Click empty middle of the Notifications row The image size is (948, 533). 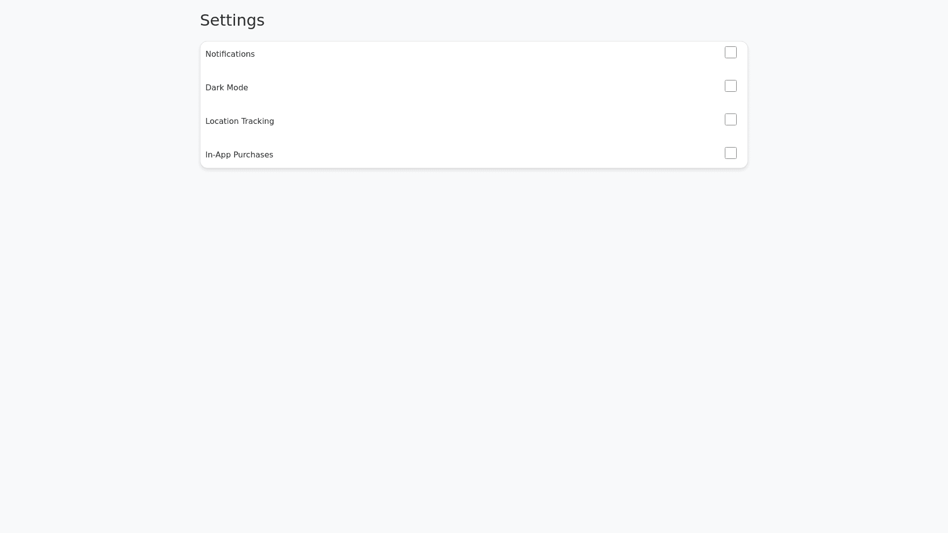click(x=474, y=54)
